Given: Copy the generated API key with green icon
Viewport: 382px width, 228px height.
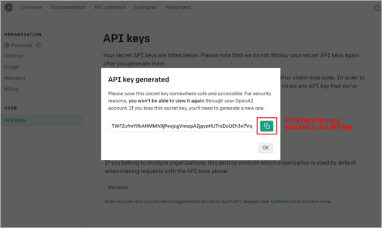Looking at the screenshot, I should coord(267,126).
